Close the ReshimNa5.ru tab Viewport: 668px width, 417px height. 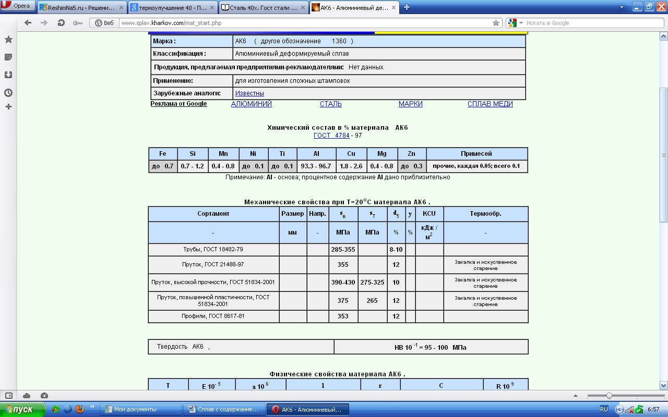[x=121, y=7]
